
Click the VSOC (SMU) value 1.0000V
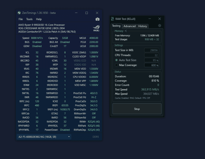point(94,52)
